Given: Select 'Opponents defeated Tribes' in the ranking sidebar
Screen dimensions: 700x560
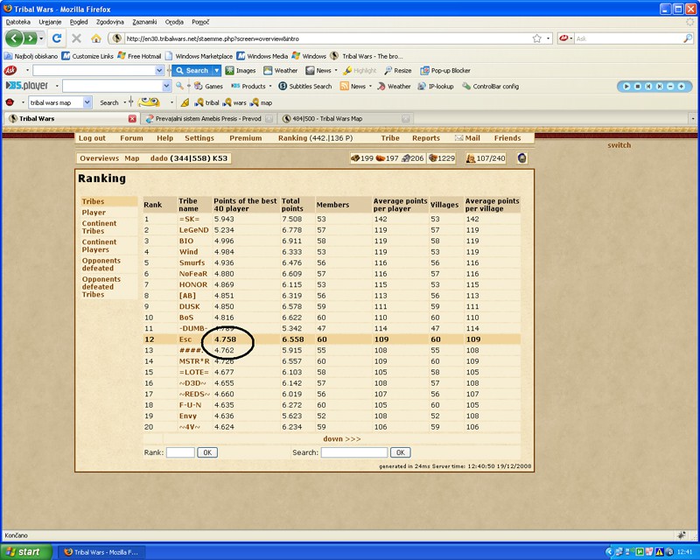Looking at the screenshot, I should point(103,287).
